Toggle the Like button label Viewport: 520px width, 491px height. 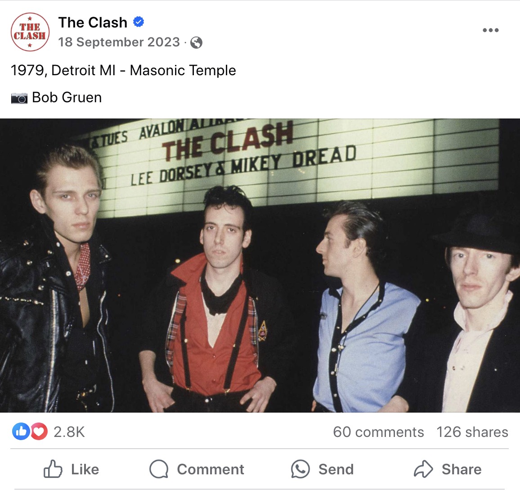click(85, 469)
